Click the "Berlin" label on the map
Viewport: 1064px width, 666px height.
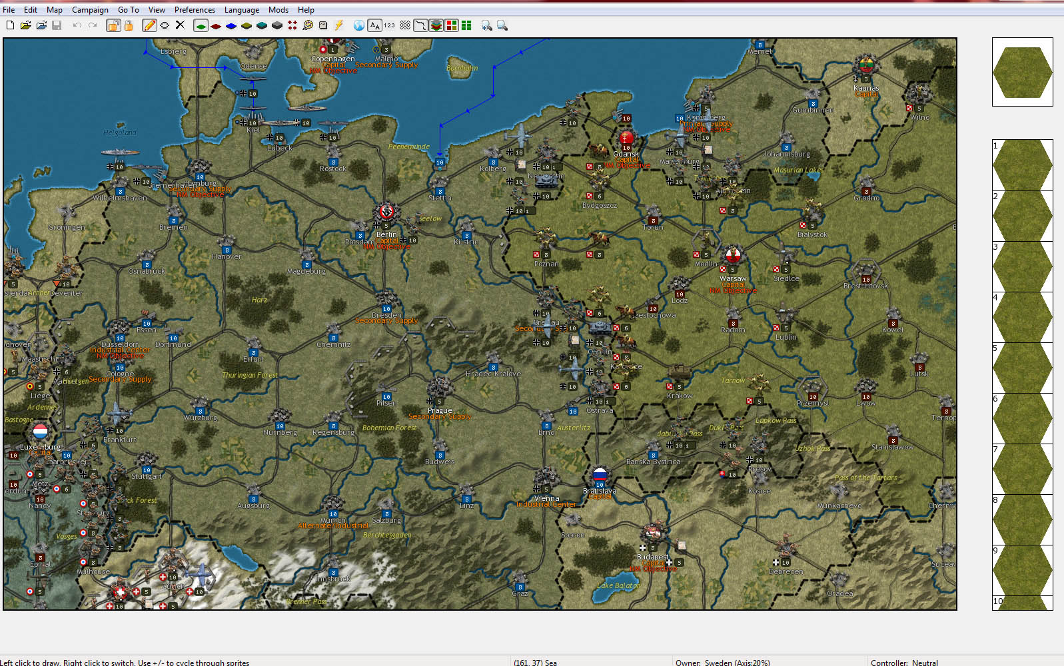tap(386, 234)
